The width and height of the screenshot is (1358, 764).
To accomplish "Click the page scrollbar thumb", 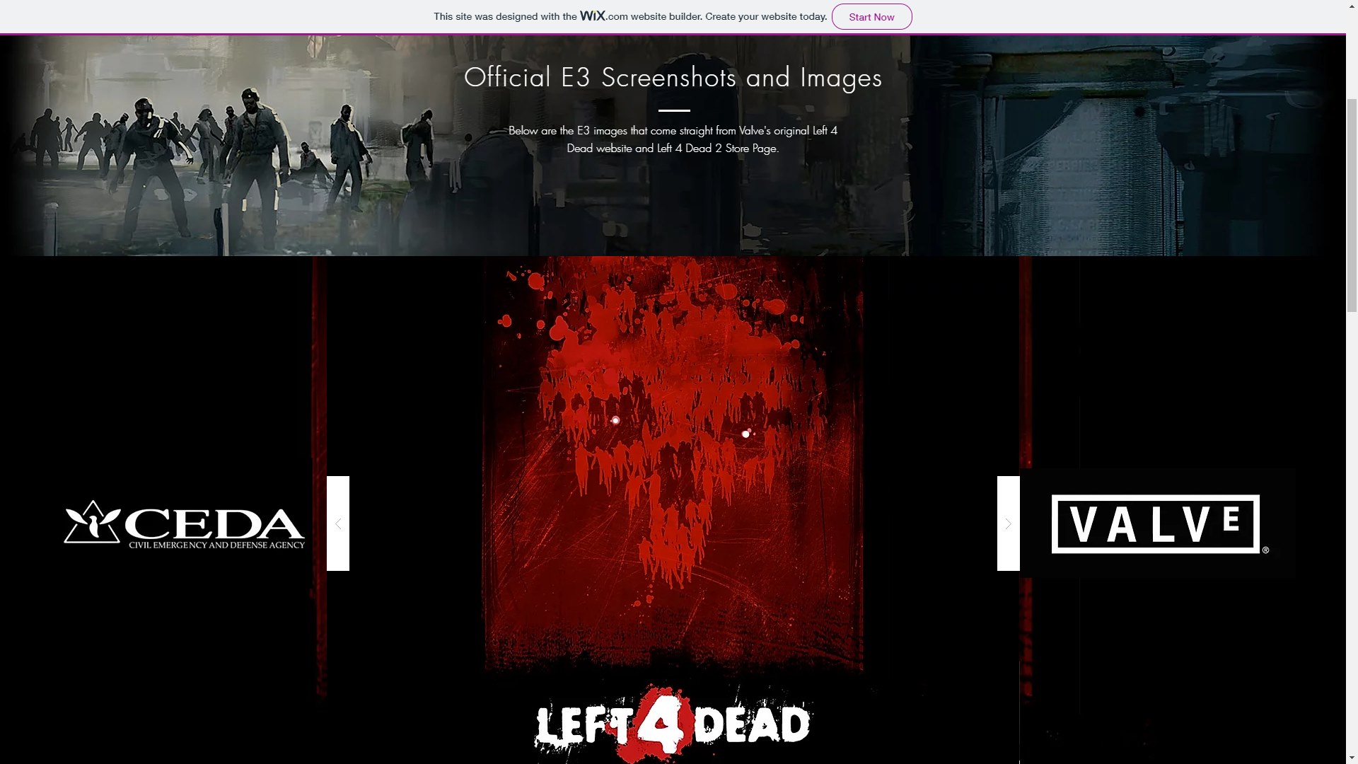I will 1352,205.
